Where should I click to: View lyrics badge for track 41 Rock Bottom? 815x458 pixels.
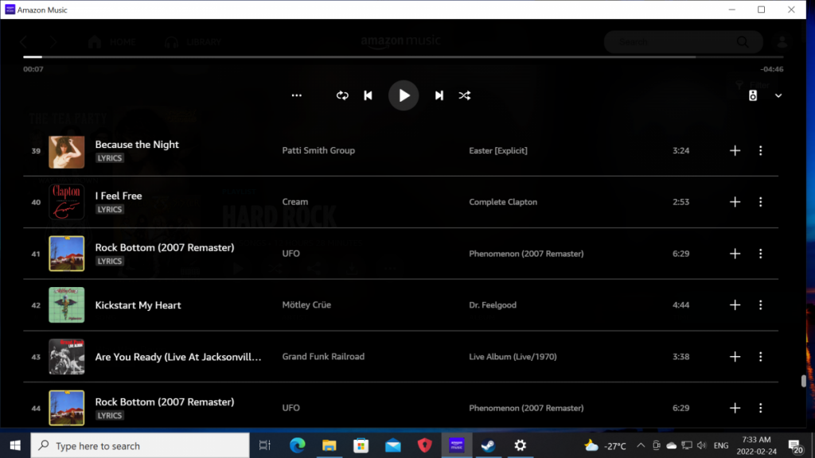point(110,261)
